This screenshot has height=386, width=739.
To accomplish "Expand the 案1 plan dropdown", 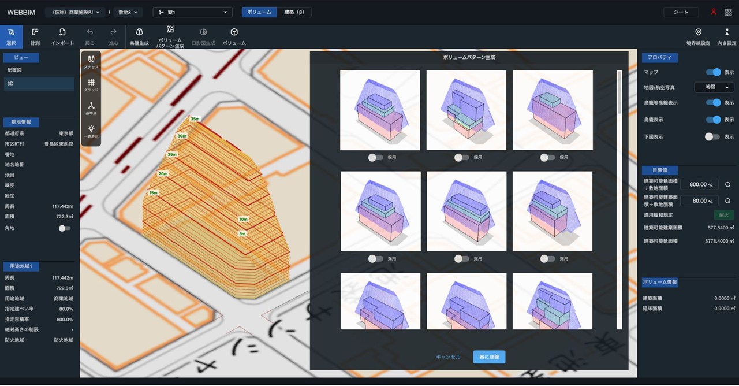I will click(x=193, y=12).
